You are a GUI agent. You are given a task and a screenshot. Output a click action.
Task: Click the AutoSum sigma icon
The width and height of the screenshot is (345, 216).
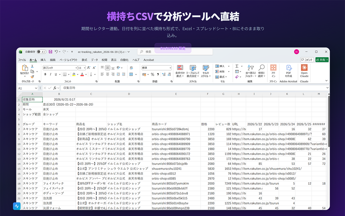click(x=237, y=66)
